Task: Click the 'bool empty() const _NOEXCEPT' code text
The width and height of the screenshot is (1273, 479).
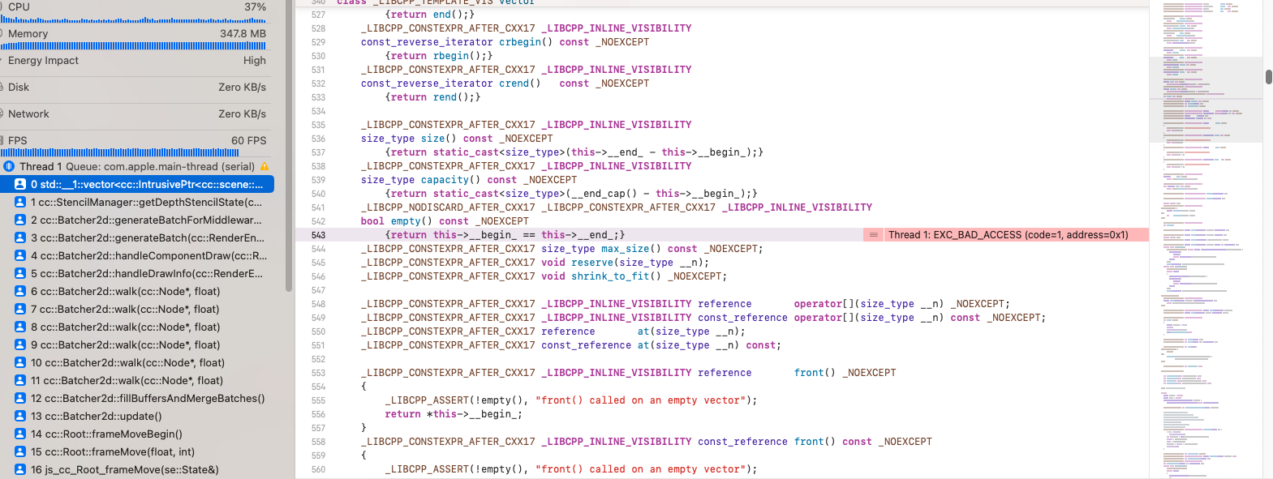Action: [x=445, y=221]
